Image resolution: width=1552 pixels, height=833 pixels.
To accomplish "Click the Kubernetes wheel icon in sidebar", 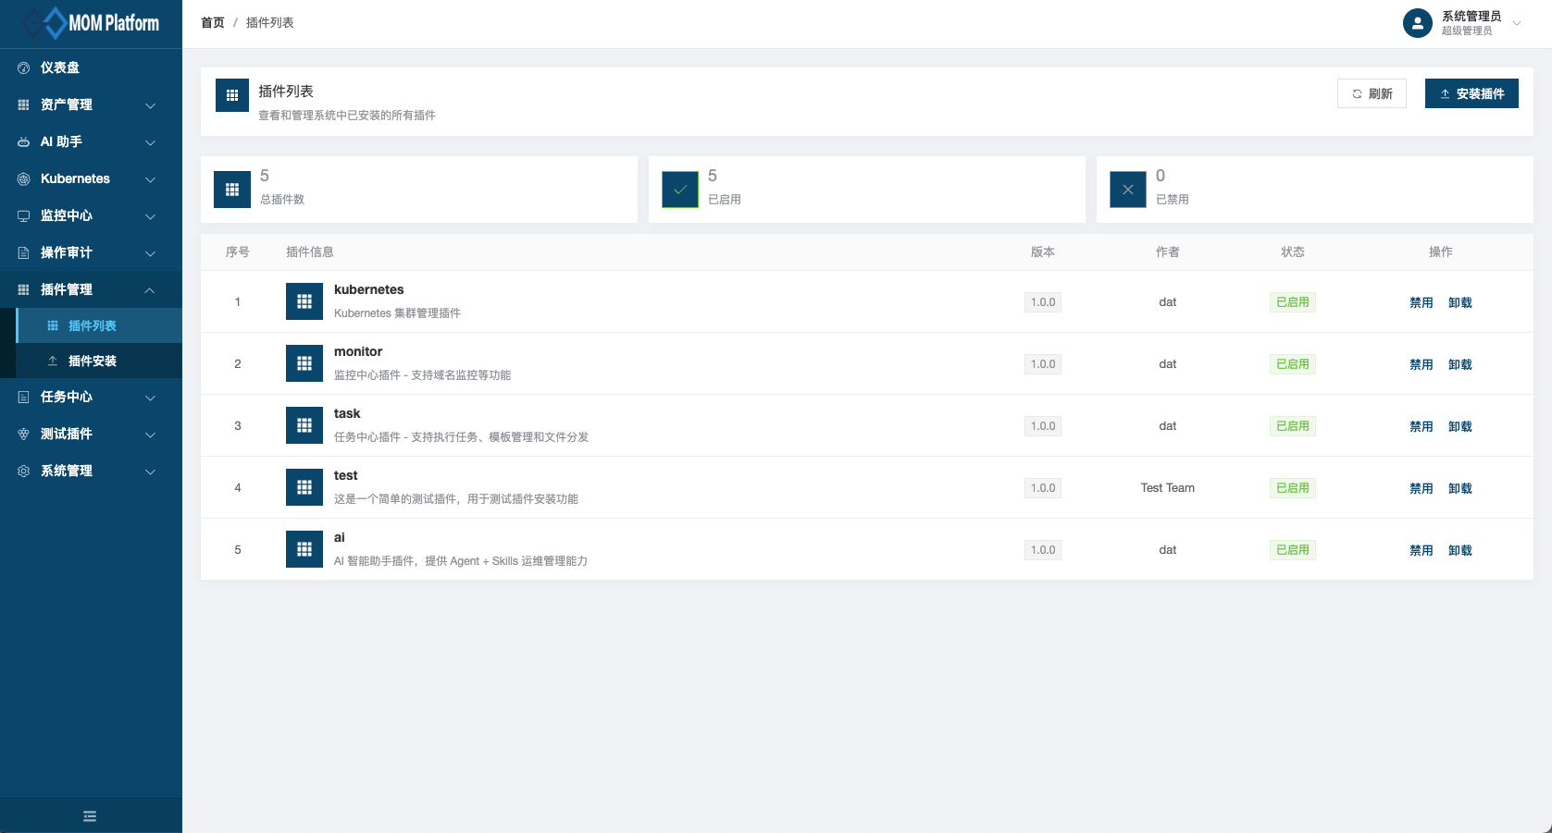I will (x=24, y=178).
